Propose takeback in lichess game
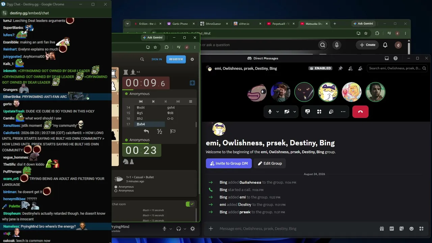Viewport: 432px width, 243px height. tap(146, 131)
